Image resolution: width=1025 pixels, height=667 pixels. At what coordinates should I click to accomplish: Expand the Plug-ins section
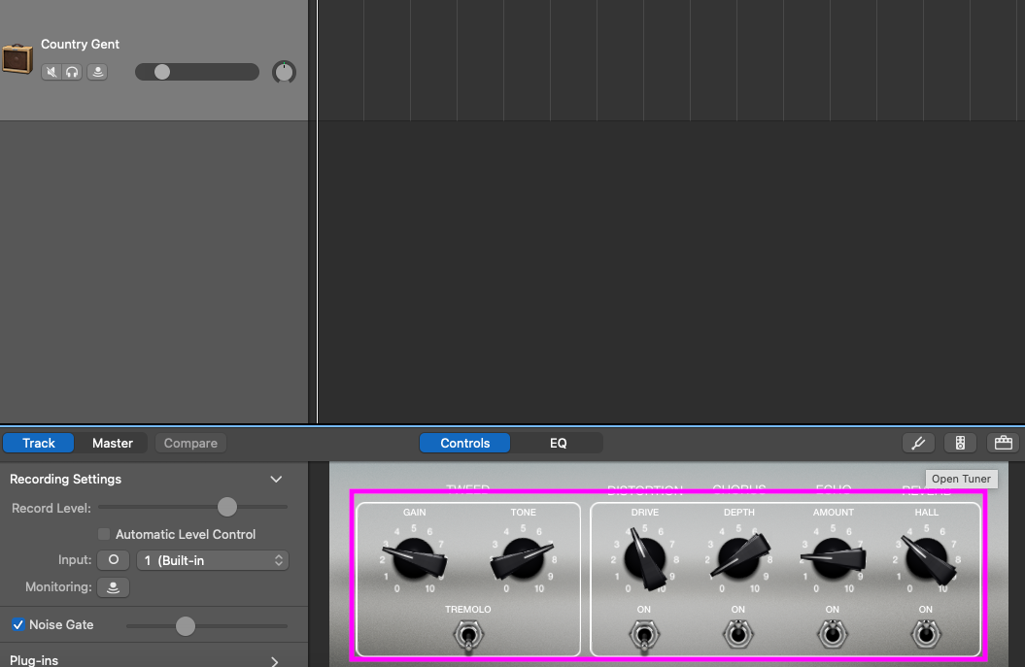275,661
